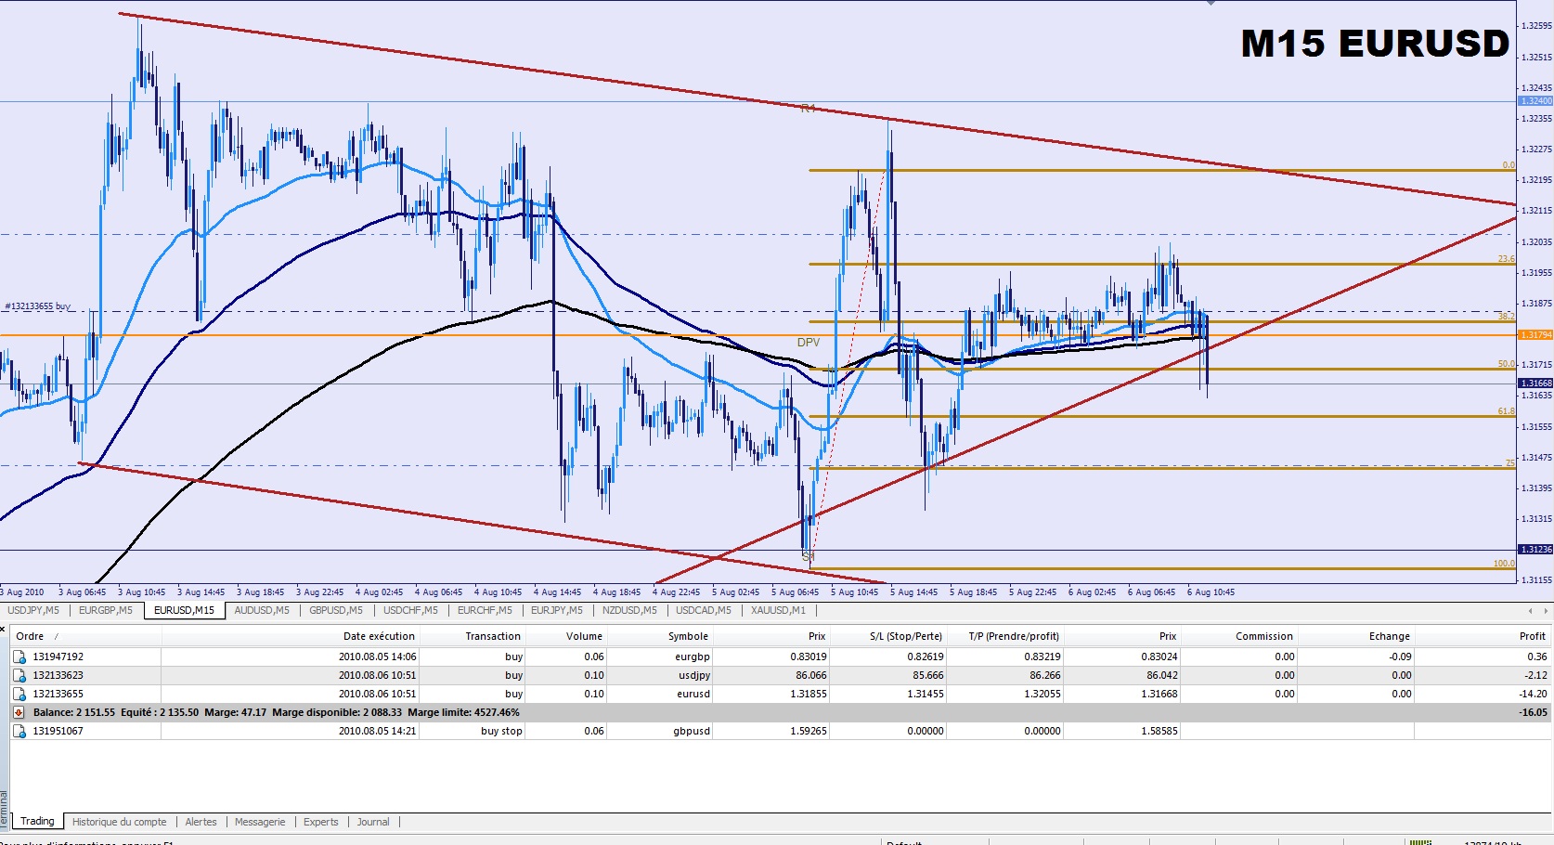Show the Alertes tab
This screenshot has width=1554, height=845.
point(201,822)
